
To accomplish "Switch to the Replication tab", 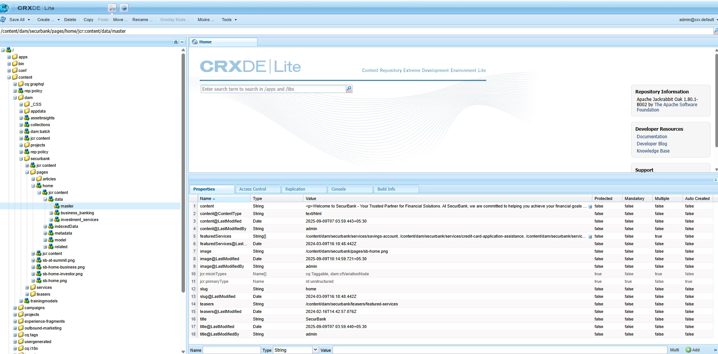I will (304, 189).
